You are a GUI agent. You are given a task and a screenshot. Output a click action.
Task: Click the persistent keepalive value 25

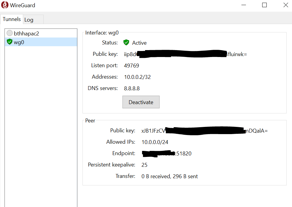(144, 165)
